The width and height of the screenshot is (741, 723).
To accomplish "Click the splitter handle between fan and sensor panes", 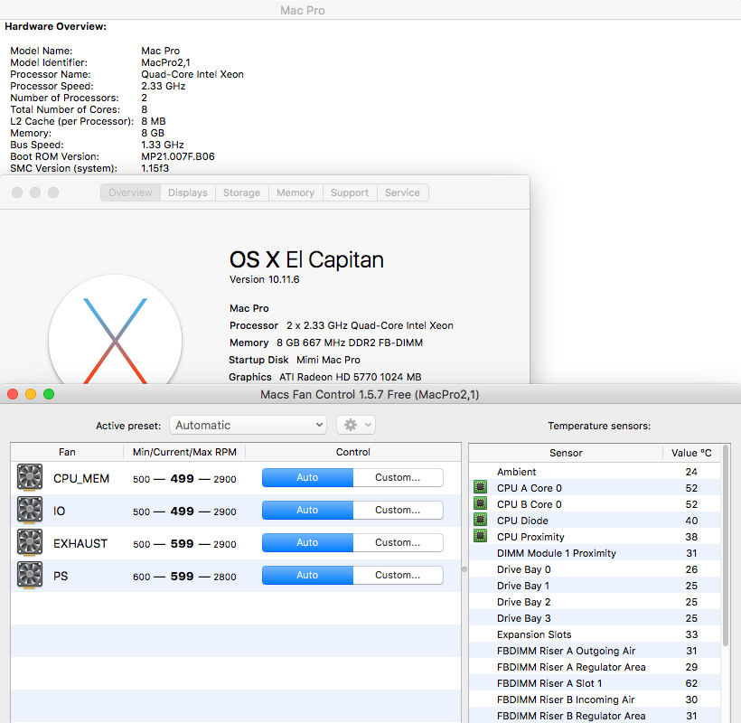I will (464, 569).
